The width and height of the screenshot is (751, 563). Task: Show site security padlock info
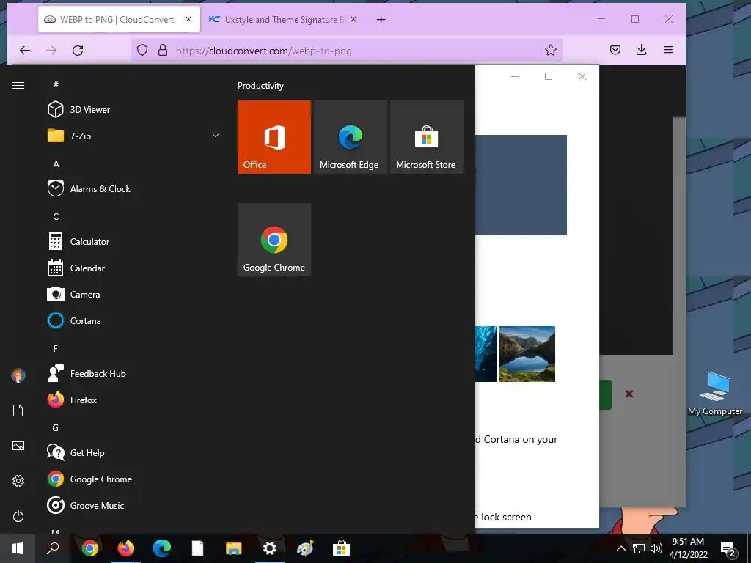tap(163, 50)
